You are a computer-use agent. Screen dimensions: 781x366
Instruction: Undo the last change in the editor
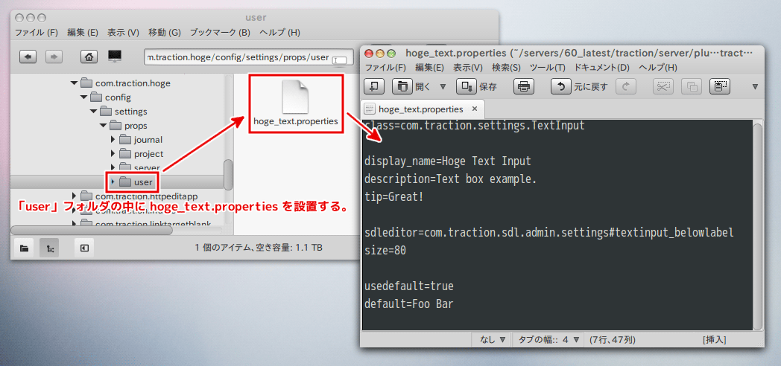561,86
